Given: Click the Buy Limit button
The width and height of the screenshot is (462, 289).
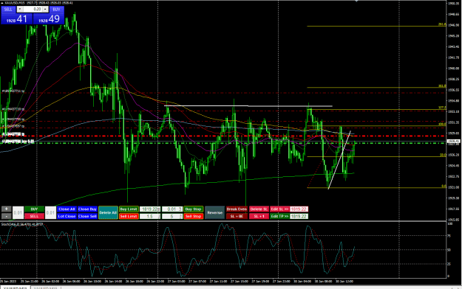Looking at the screenshot, I should [129, 209].
